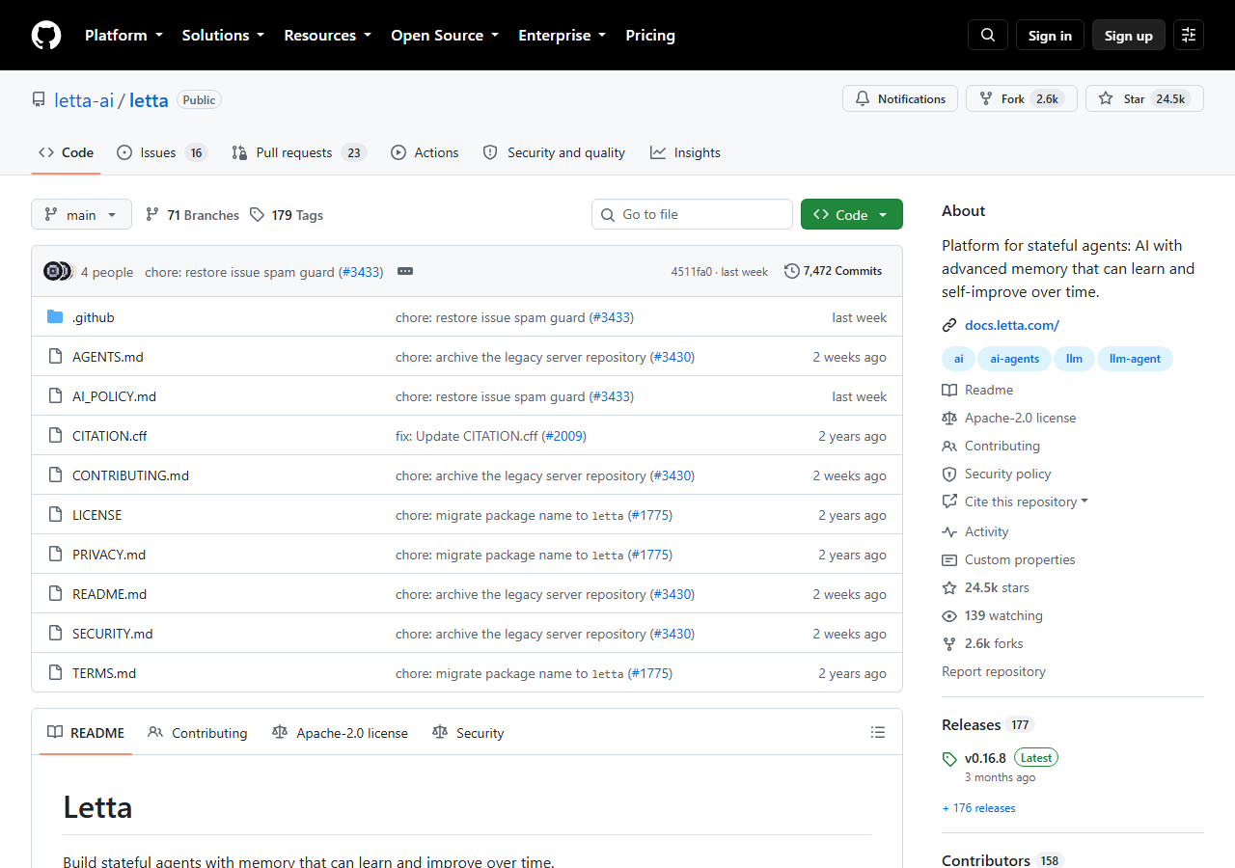1235x868 pixels.
Task: View the Insights tab
Action: click(685, 152)
